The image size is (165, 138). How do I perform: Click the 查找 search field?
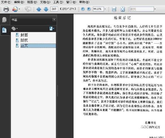coord(142,9)
